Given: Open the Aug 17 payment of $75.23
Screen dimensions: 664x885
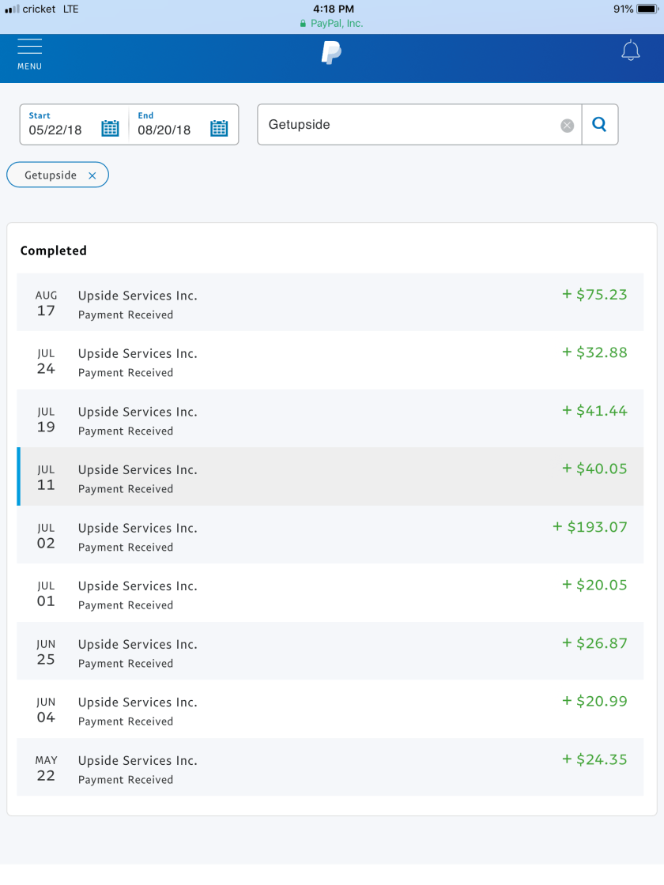Looking at the screenshot, I should tap(330, 303).
